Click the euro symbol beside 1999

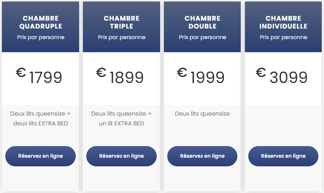click(x=182, y=72)
